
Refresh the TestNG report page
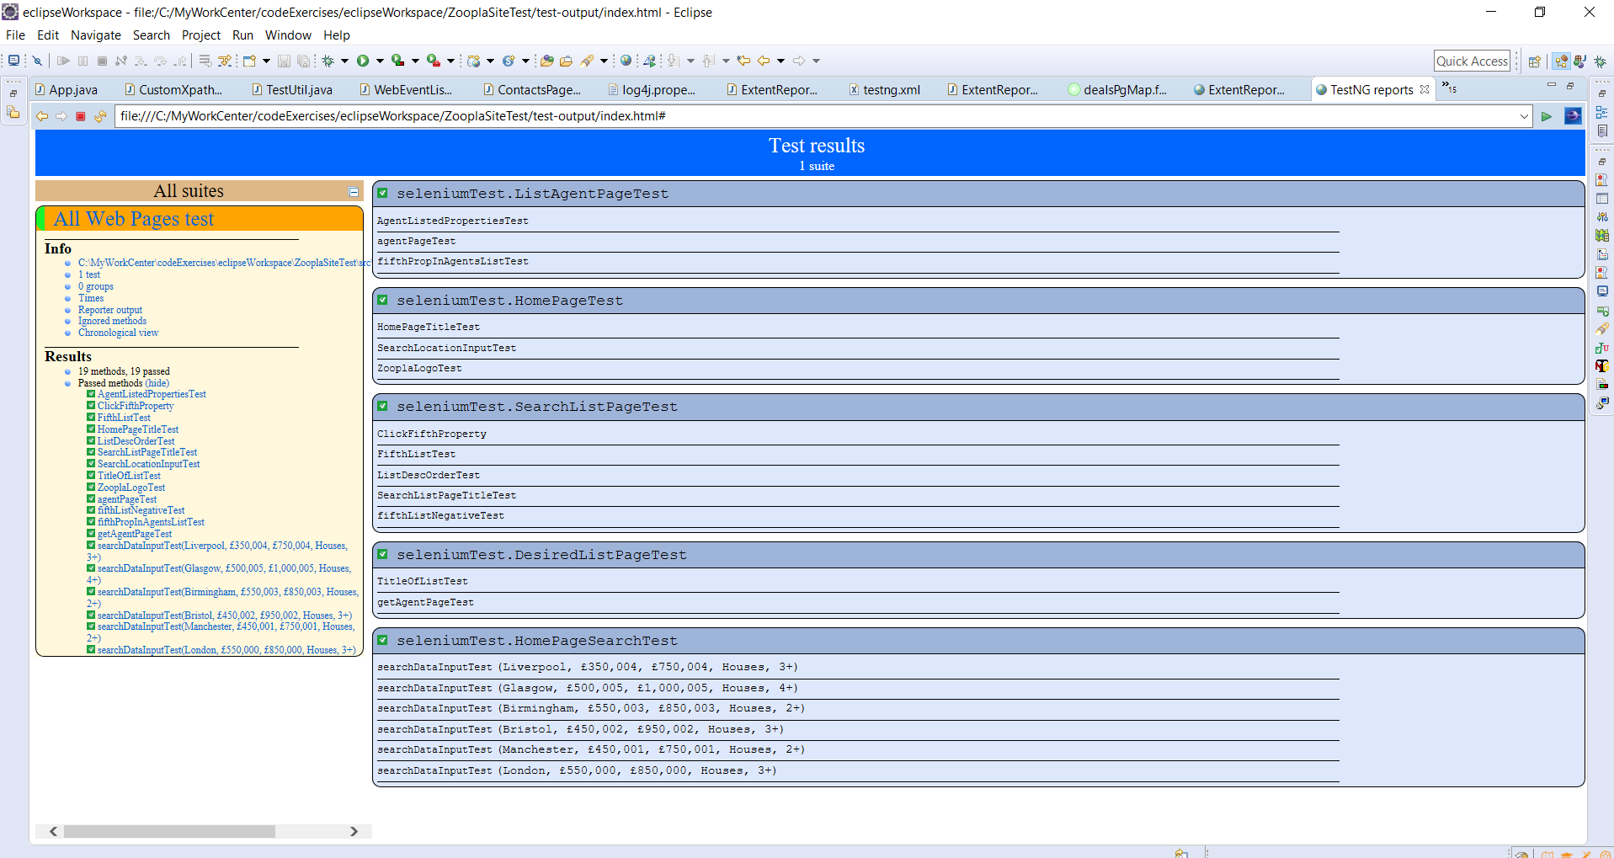99,116
